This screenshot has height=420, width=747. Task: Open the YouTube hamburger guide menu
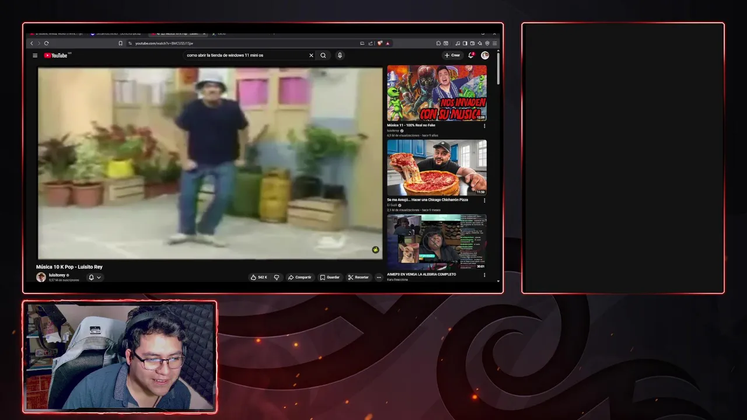[x=35, y=55]
